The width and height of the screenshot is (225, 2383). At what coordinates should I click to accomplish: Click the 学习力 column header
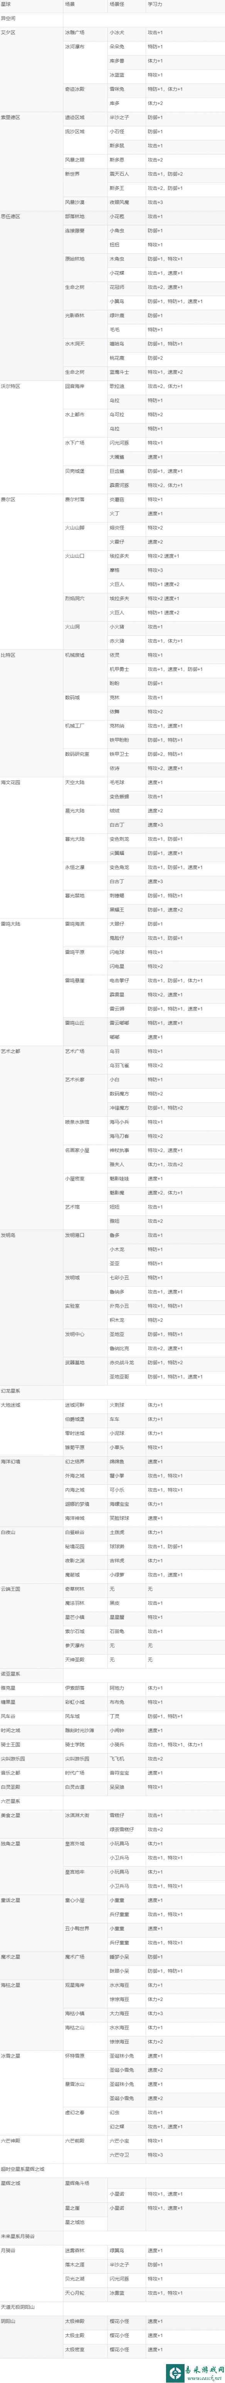coord(185,5)
